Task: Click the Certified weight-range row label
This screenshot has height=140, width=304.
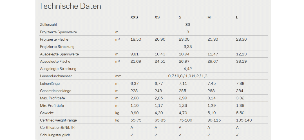Action: [x=58, y=120]
